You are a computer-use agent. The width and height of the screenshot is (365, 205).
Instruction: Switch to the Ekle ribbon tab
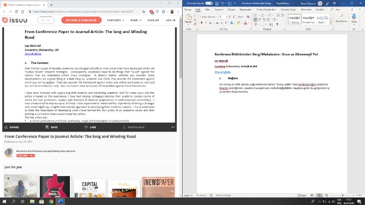[x=207, y=10]
